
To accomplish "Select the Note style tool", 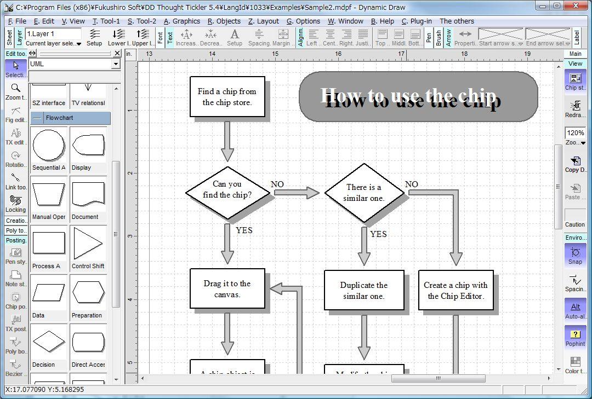I will (x=16, y=279).
